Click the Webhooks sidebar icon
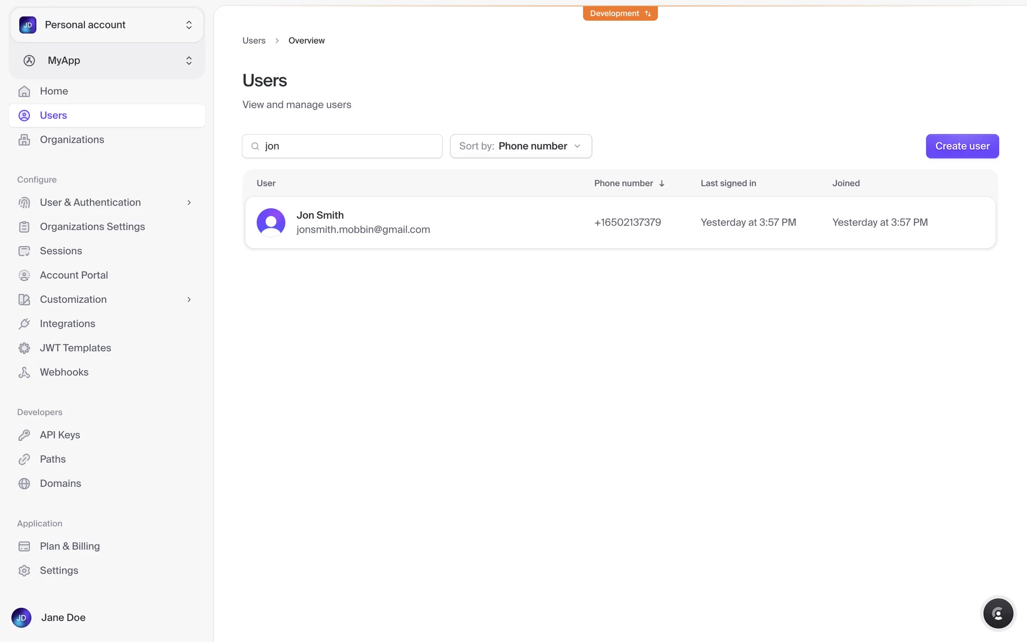Screen dimensions: 1027x642 point(24,372)
